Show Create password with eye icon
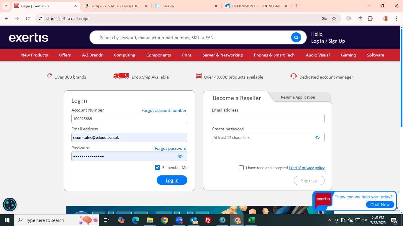403x226 pixels. pos(317,137)
